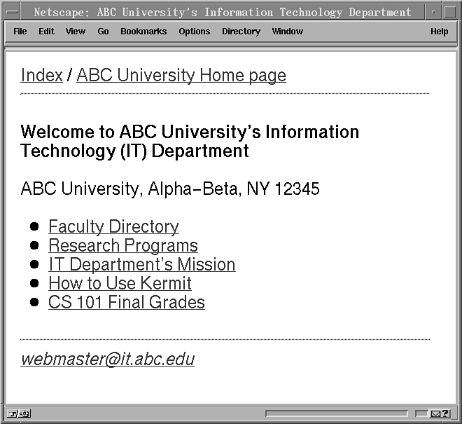Screen dimensions: 462x424
Task: Open the CS 101 Final Grades link
Action: pyautogui.click(x=127, y=303)
